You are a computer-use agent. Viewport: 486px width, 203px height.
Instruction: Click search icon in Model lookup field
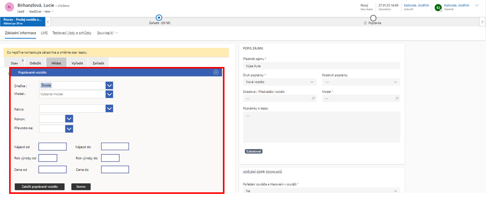click(396, 99)
